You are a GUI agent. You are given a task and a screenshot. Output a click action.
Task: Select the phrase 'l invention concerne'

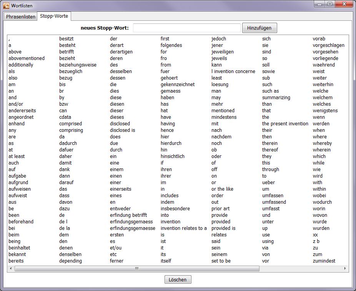click(233, 72)
